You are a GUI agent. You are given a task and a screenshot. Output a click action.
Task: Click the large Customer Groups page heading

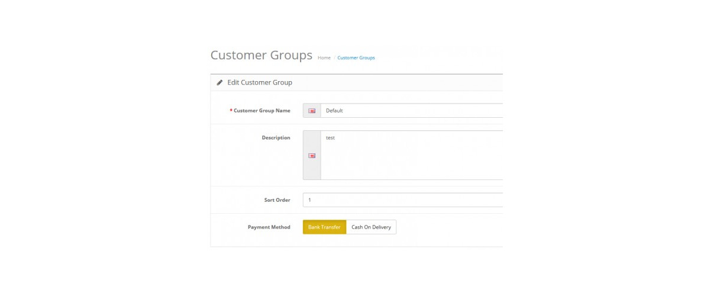pyautogui.click(x=262, y=56)
